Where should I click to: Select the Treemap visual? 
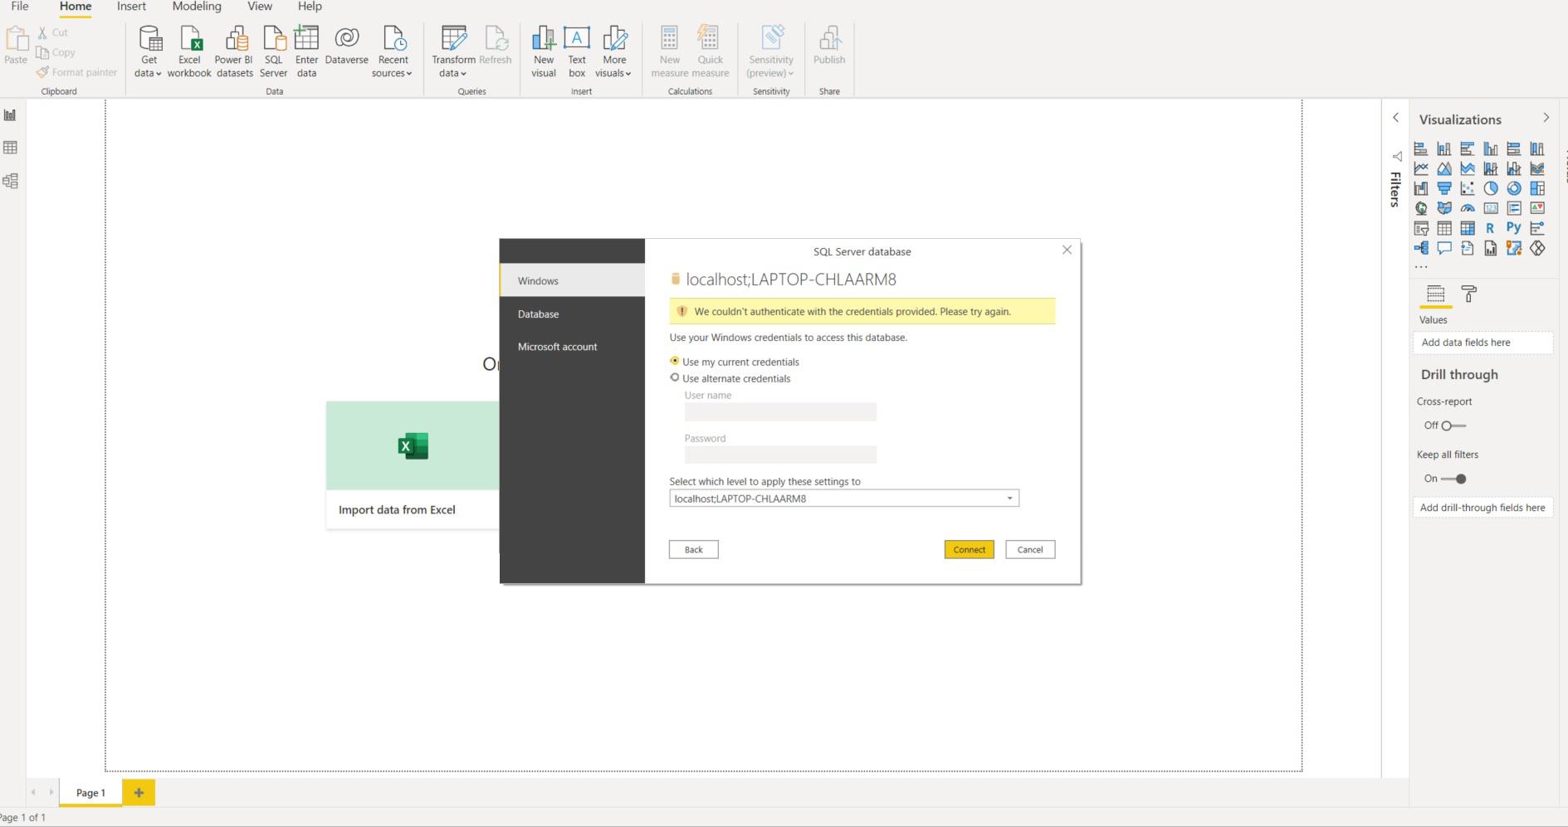[x=1537, y=188]
